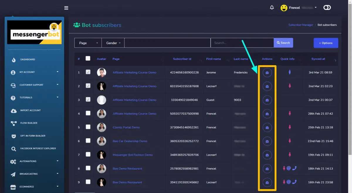
Task: Click the Search... text field
Action: (242, 43)
